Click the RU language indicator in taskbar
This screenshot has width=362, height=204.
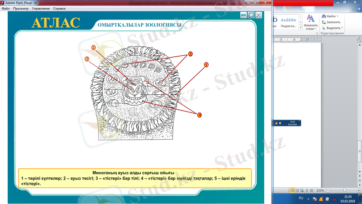[301, 199]
